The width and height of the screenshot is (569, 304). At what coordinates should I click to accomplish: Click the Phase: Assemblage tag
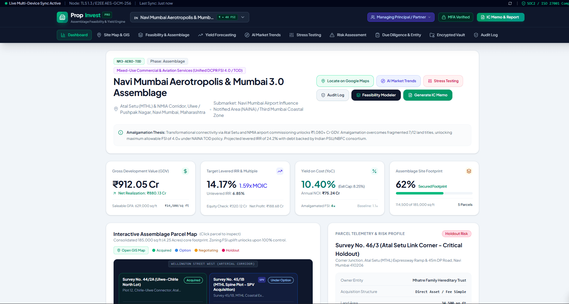click(x=168, y=61)
